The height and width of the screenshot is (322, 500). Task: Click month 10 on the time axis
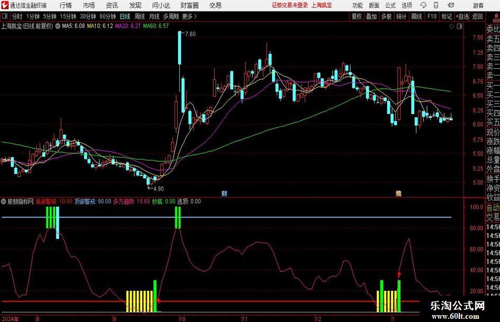(182, 319)
